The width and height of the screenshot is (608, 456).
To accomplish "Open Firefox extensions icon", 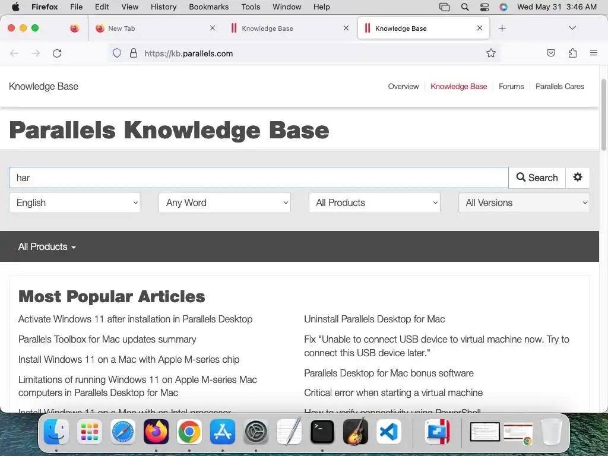I will click(572, 53).
